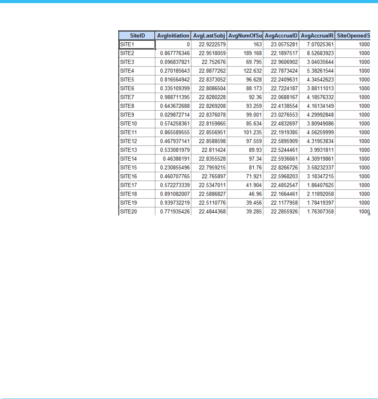Image resolution: width=378 pixels, height=399 pixels.
Task: Click the value 23.0575281
Action: pyautogui.click(x=284, y=45)
